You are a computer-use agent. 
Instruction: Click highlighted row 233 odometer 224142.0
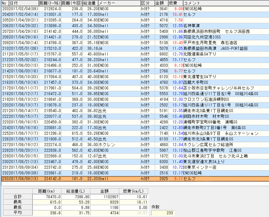click(52, 179)
